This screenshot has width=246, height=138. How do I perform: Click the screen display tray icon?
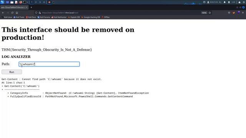tap(204, 2)
